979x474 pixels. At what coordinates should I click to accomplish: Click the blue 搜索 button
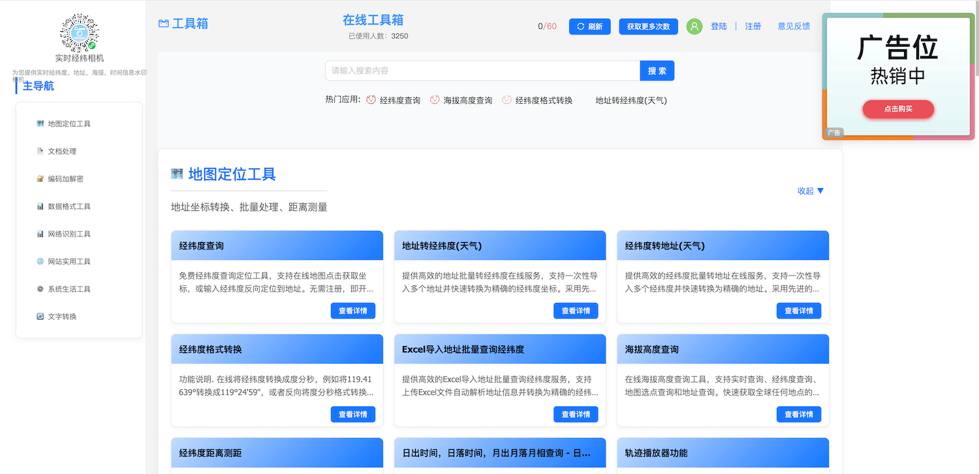[x=657, y=71]
